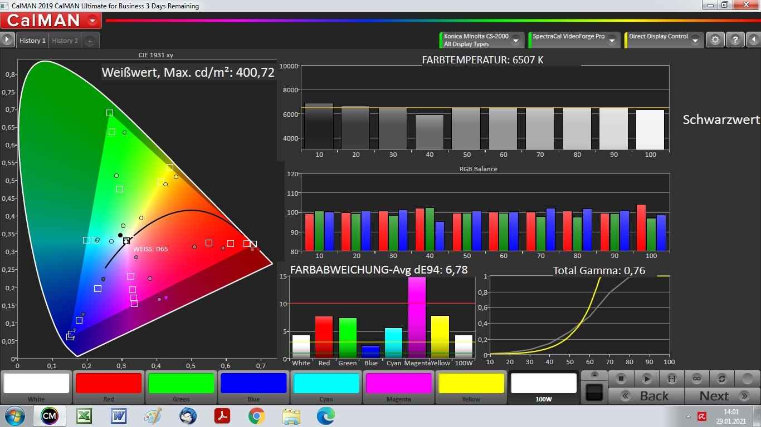The height and width of the screenshot is (427, 761).
Task: Expand the left panel arrow beside History 1
Action: tap(7, 40)
